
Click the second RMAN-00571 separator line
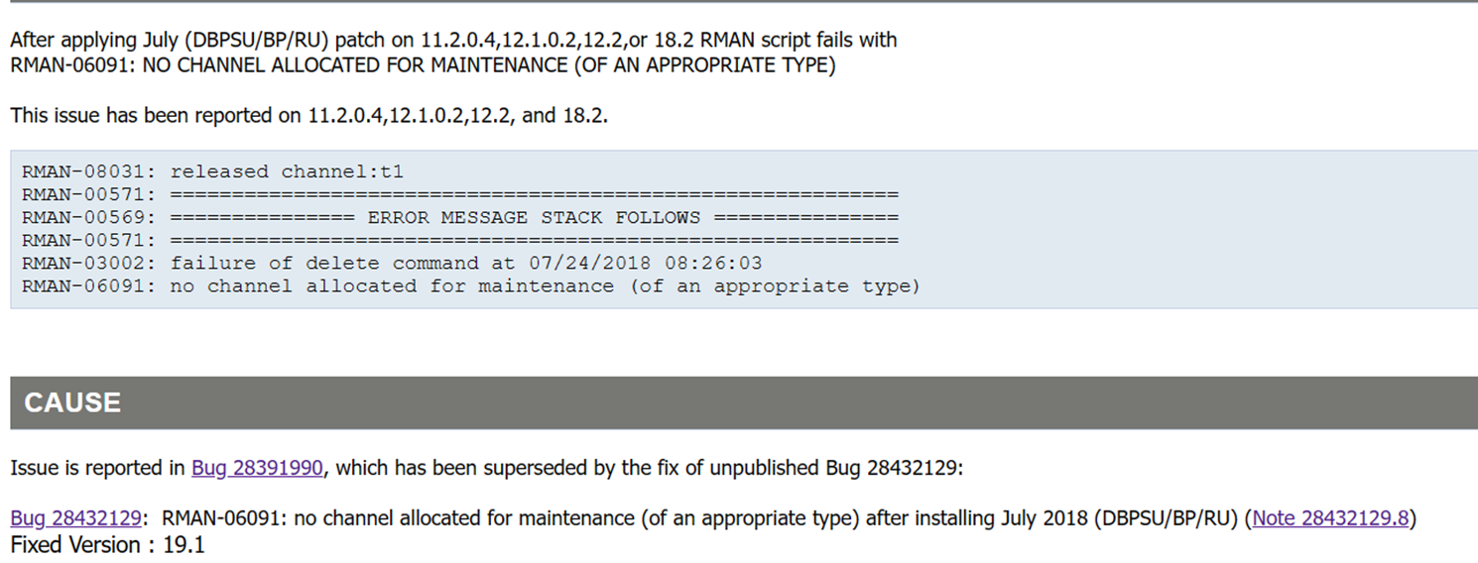click(x=460, y=240)
